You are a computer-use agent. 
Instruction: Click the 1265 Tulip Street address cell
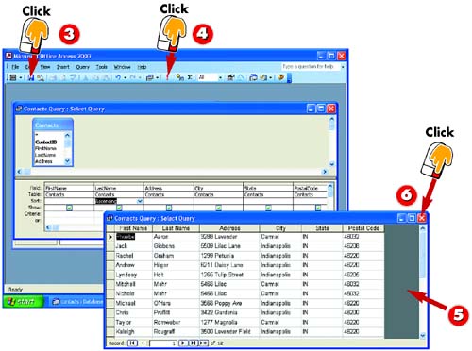pos(229,275)
